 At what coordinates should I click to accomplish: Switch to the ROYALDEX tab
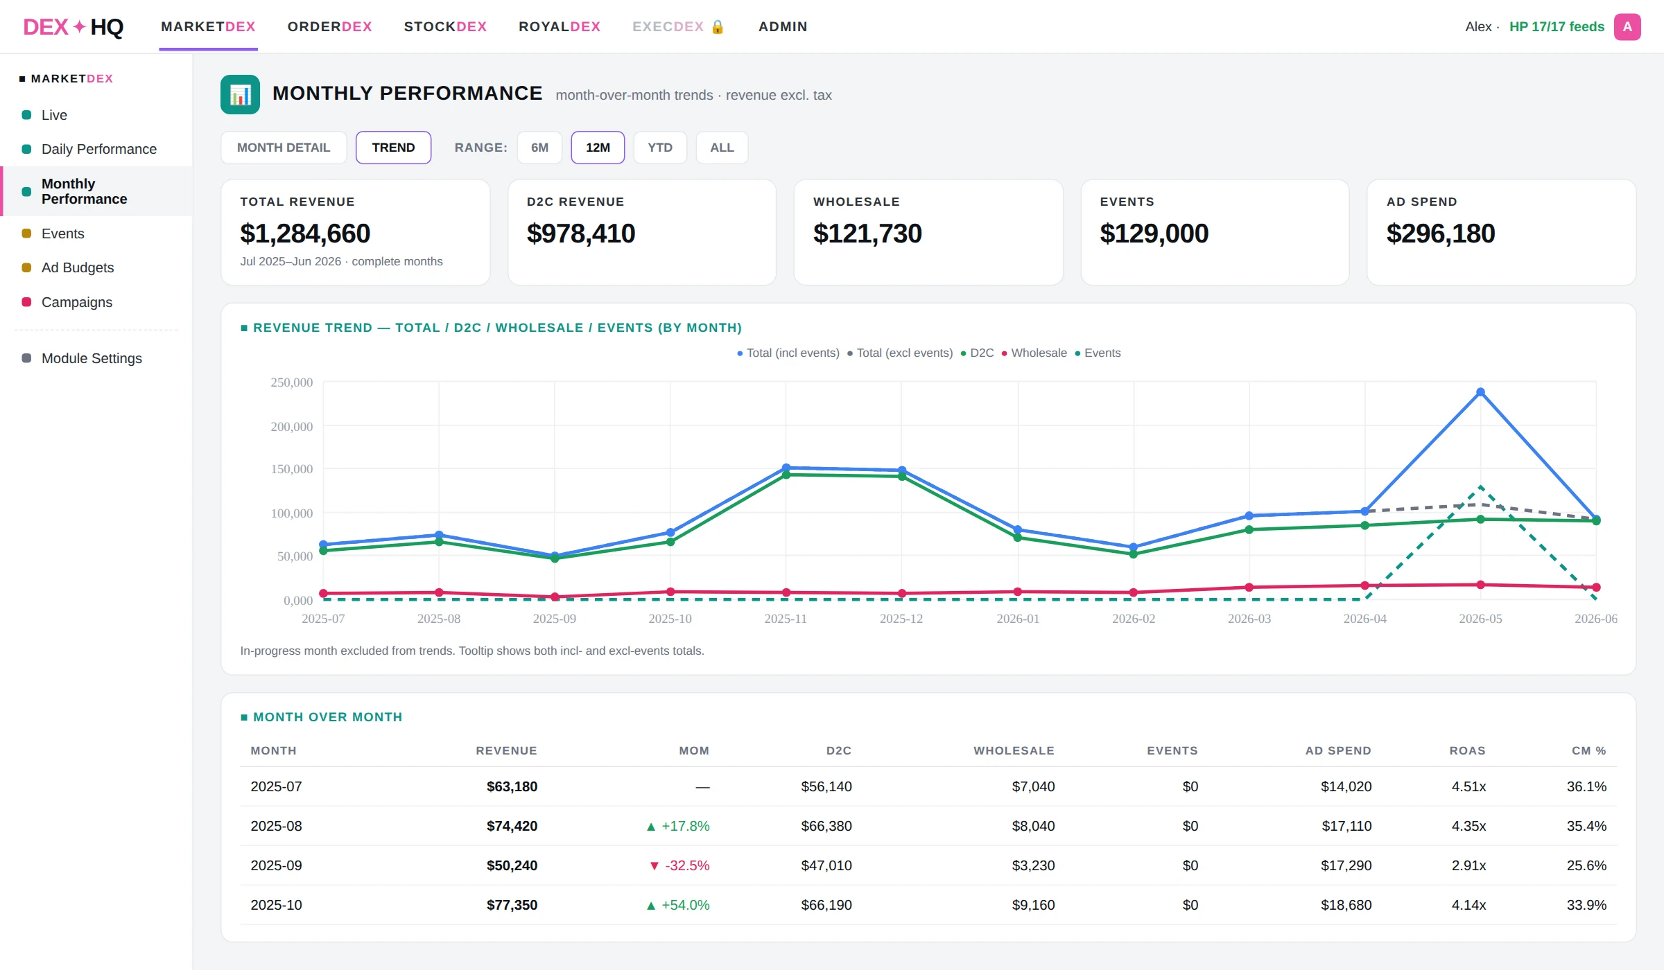560,27
